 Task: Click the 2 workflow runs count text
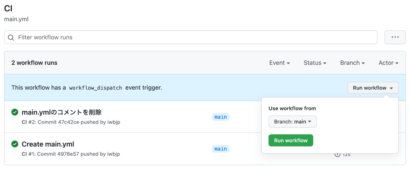[34, 63]
